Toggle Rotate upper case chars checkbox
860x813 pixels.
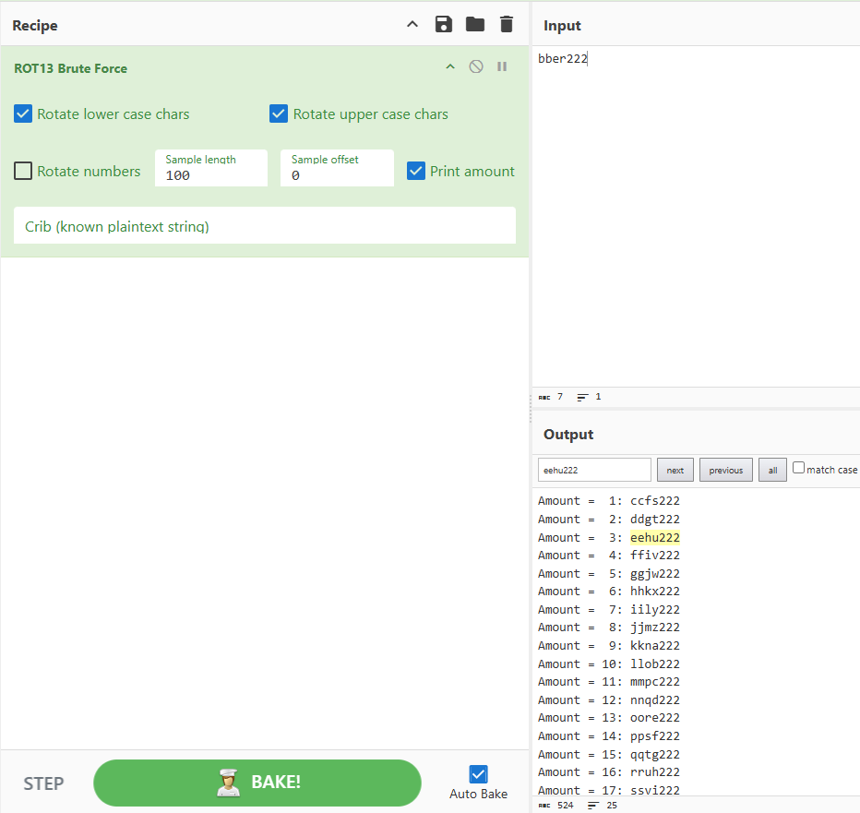click(x=279, y=114)
